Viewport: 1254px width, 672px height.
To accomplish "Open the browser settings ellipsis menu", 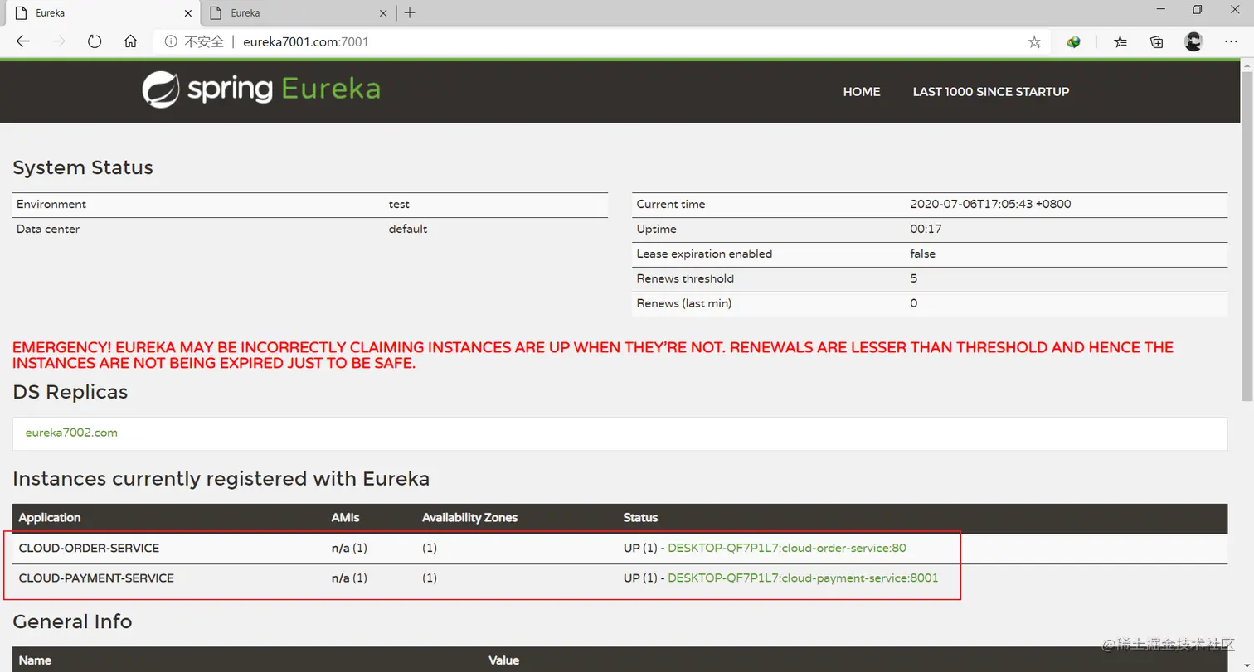I will pos(1231,41).
